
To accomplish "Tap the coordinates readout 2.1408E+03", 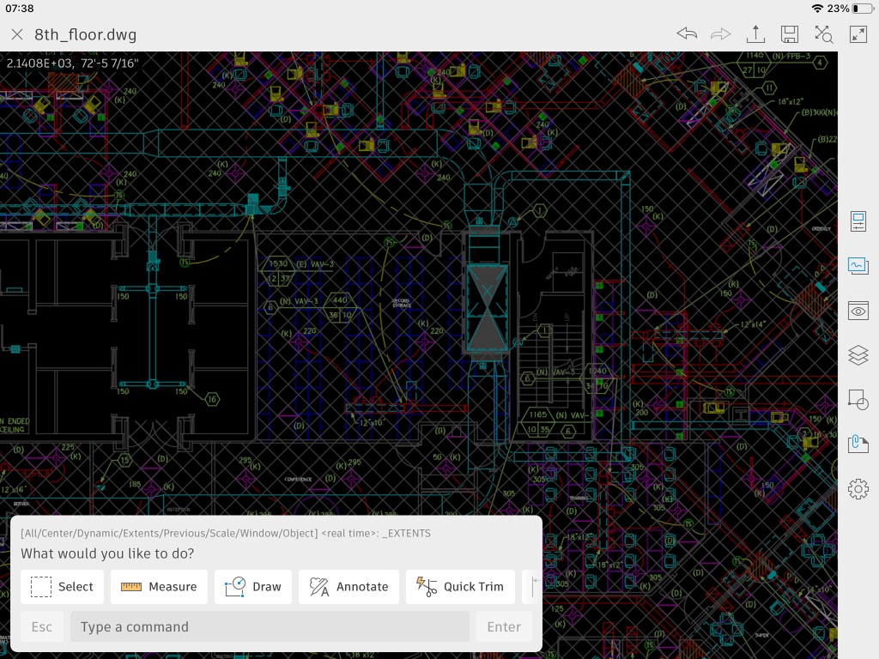I will point(73,63).
